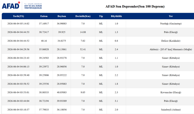This screenshot has height=114, width=194.
Task: Click latitude value 37.16917
Action: tap(44, 24)
